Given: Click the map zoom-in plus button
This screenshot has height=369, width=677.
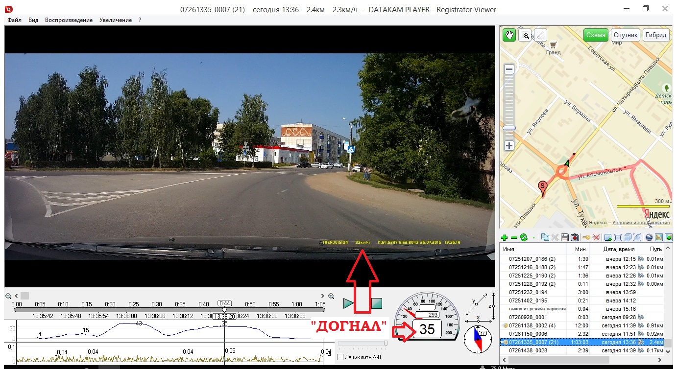Looking at the screenshot, I should (x=509, y=146).
